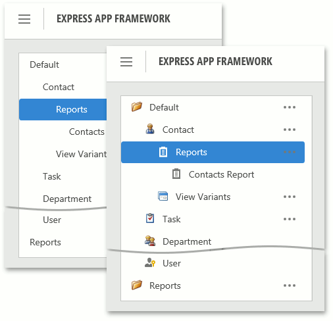Select User in back panel navigation
333x321 pixels.
point(52,220)
